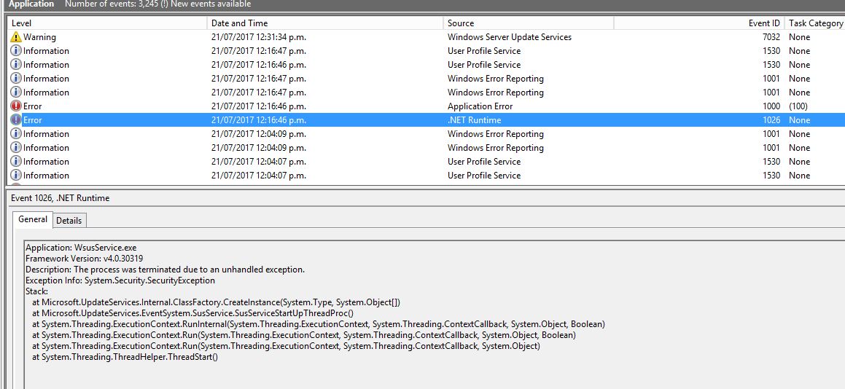Click the information icon on the 12:16:47 User Profile Service row
This screenshot has height=389, width=845.
16,51
